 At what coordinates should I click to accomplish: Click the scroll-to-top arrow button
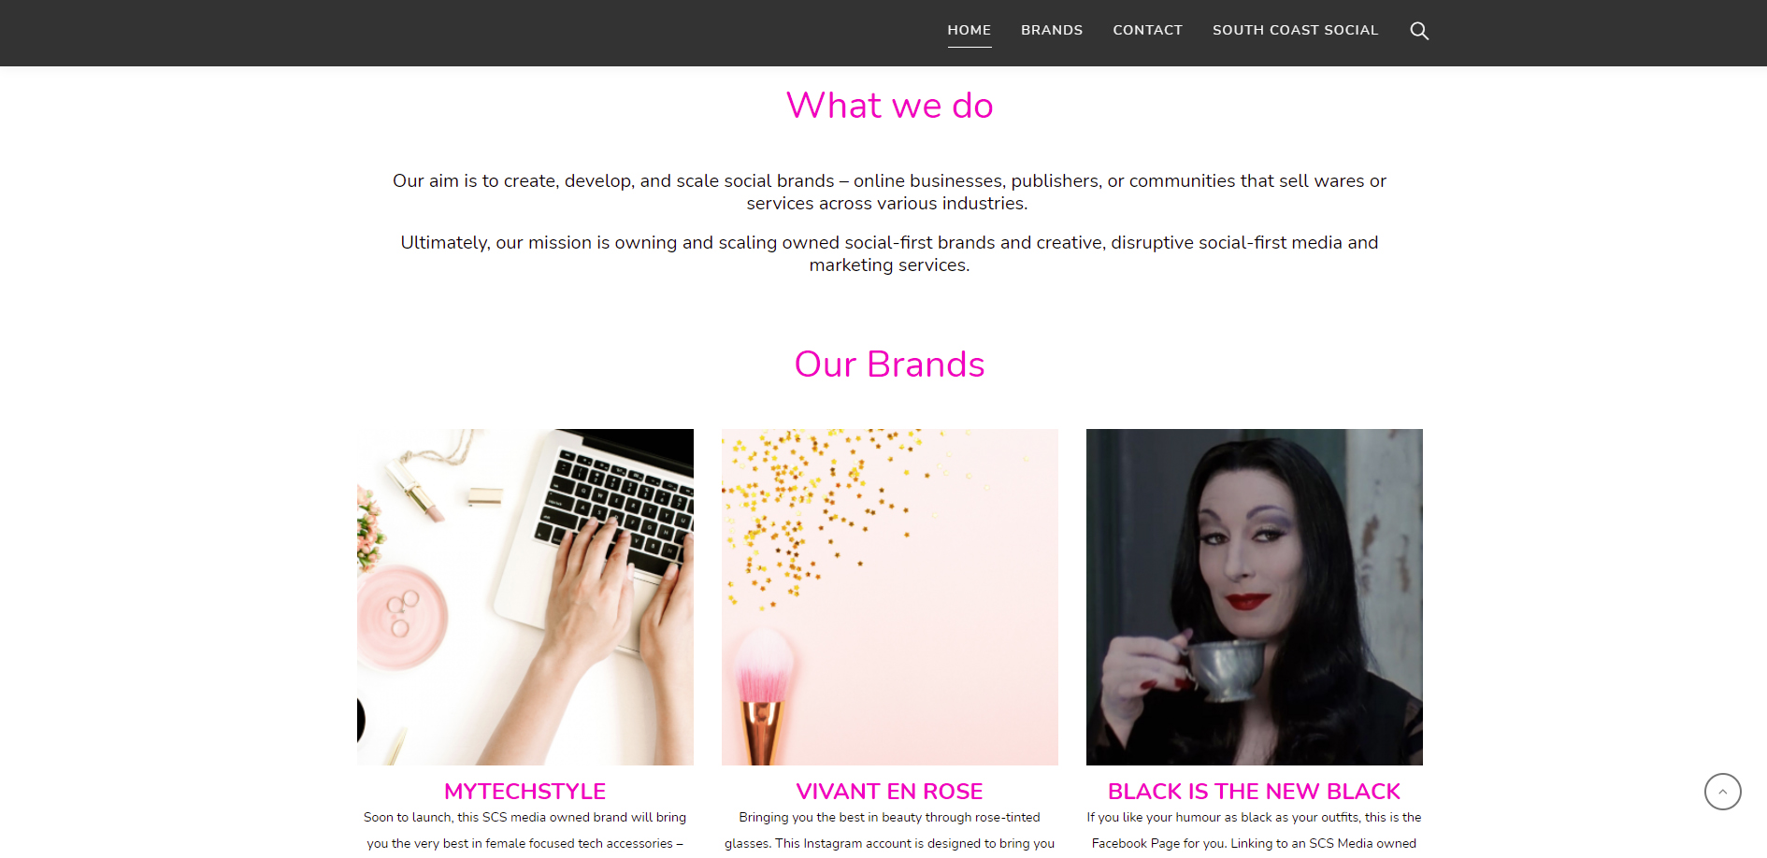1722,792
